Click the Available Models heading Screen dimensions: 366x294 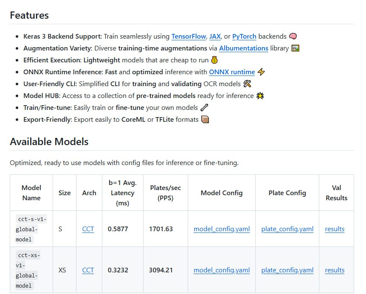pyautogui.click(x=49, y=142)
